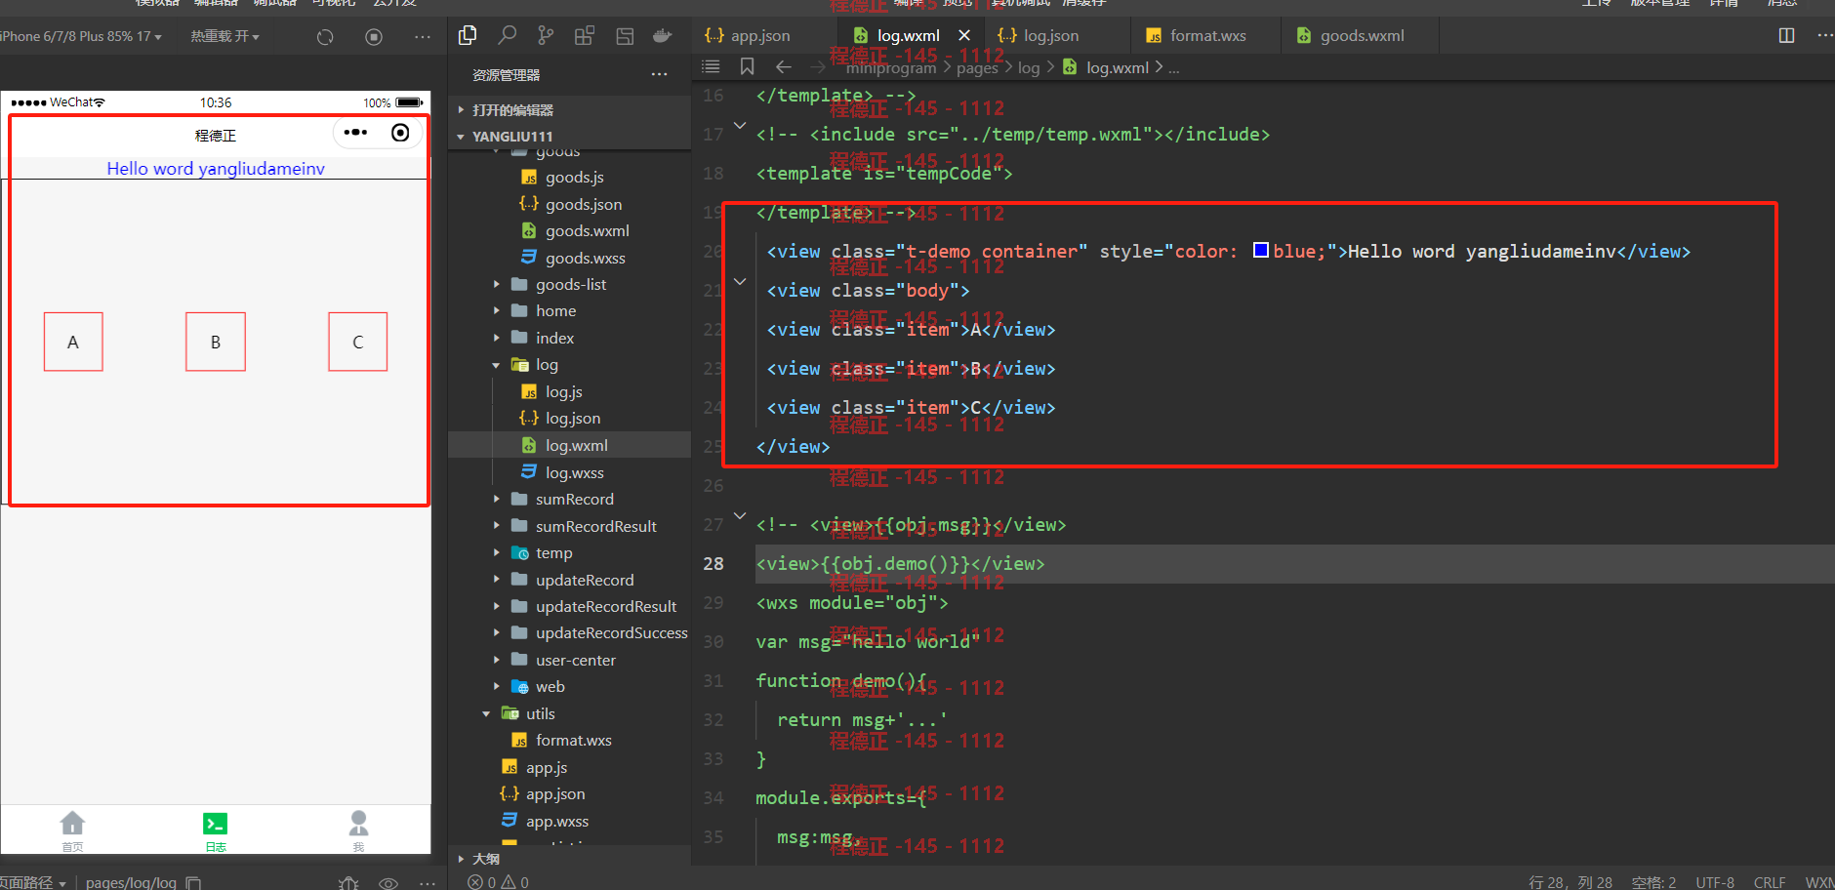Go forward with the right arrow icon
1835x890 pixels.
pyautogui.click(x=818, y=66)
